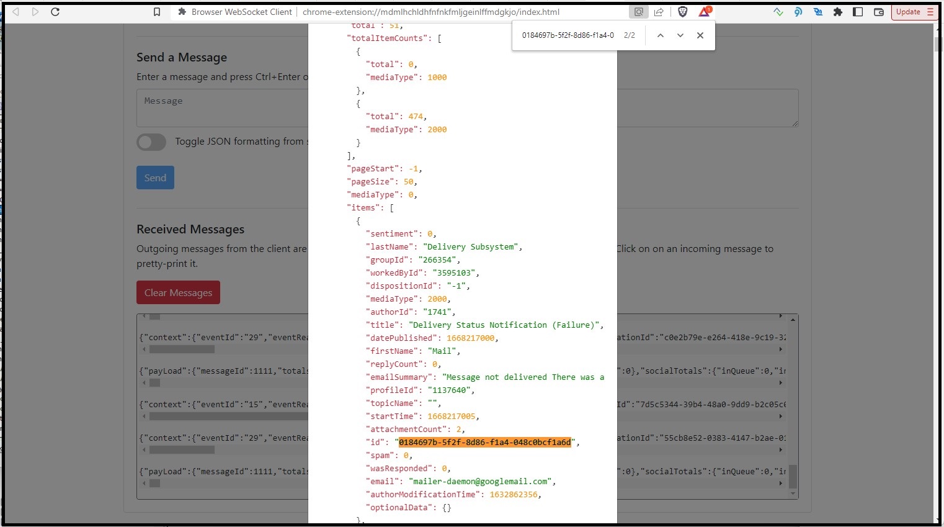
Task: Click the title value Delivery Status Notification (Failure)
Action: pyautogui.click(x=504, y=325)
